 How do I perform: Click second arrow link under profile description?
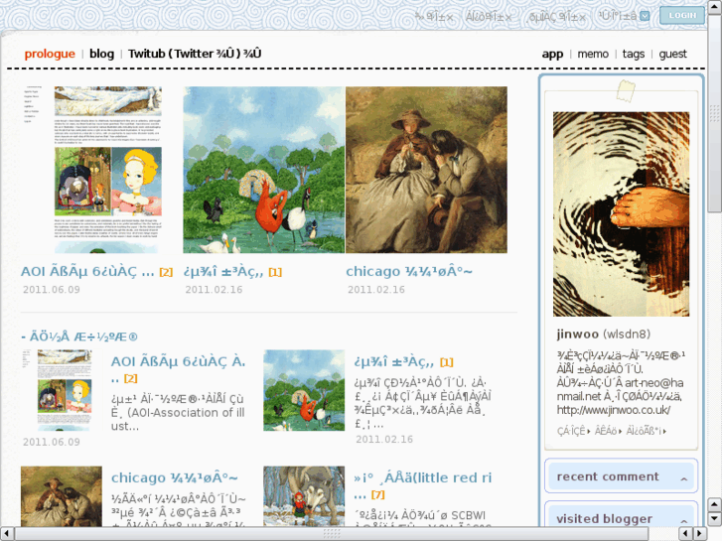point(608,432)
